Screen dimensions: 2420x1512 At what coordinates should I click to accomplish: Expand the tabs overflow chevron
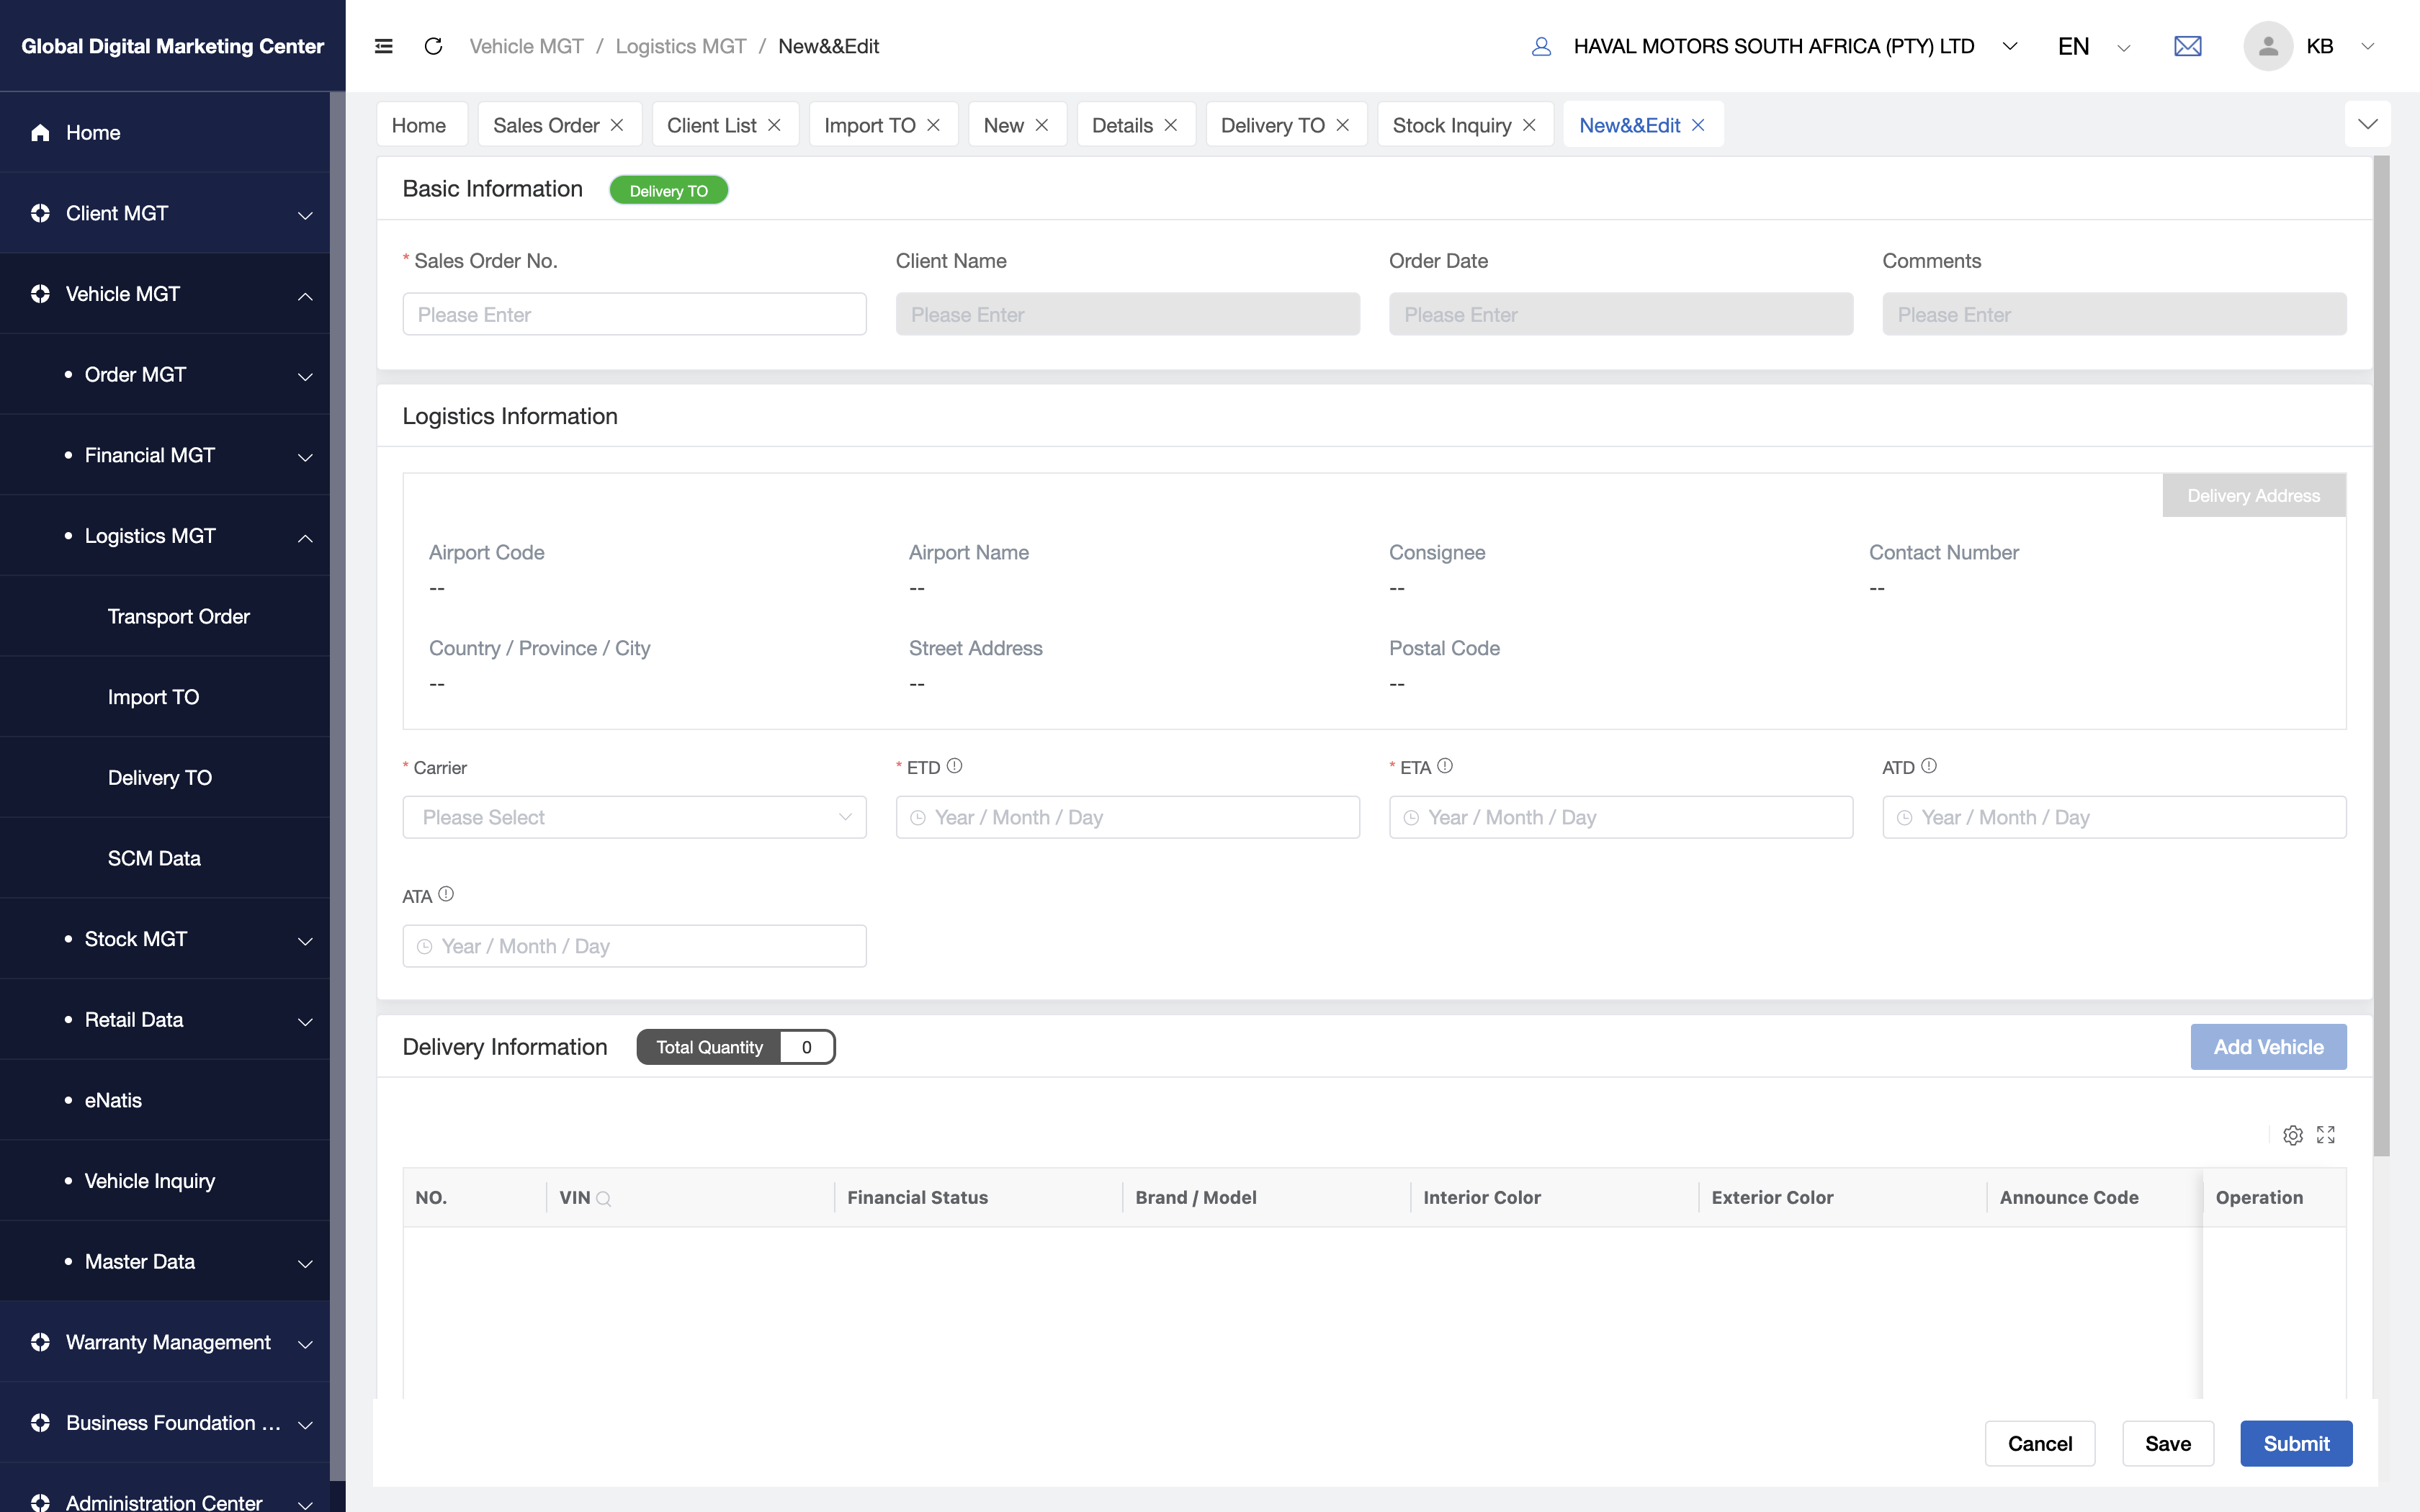point(2367,124)
